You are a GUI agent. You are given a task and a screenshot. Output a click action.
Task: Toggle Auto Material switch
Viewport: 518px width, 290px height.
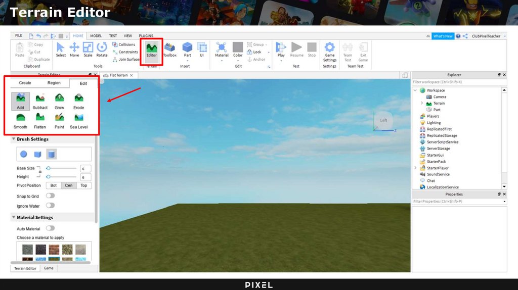(50, 228)
